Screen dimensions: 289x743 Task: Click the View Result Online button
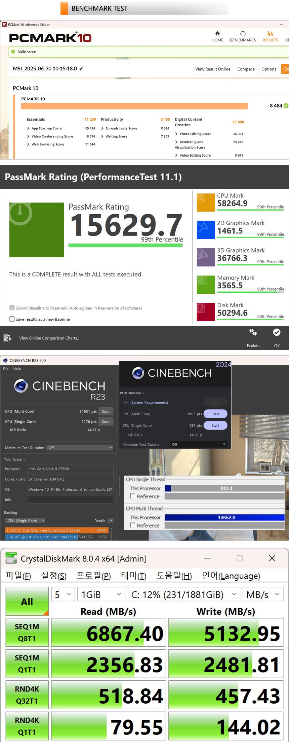pyautogui.click(x=213, y=69)
